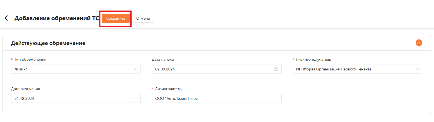Click the Дата начала label text

[x=163, y=59]
